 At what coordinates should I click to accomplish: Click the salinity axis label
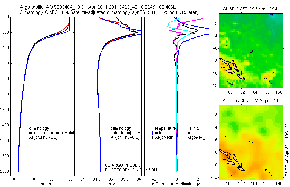coord(109,184)
